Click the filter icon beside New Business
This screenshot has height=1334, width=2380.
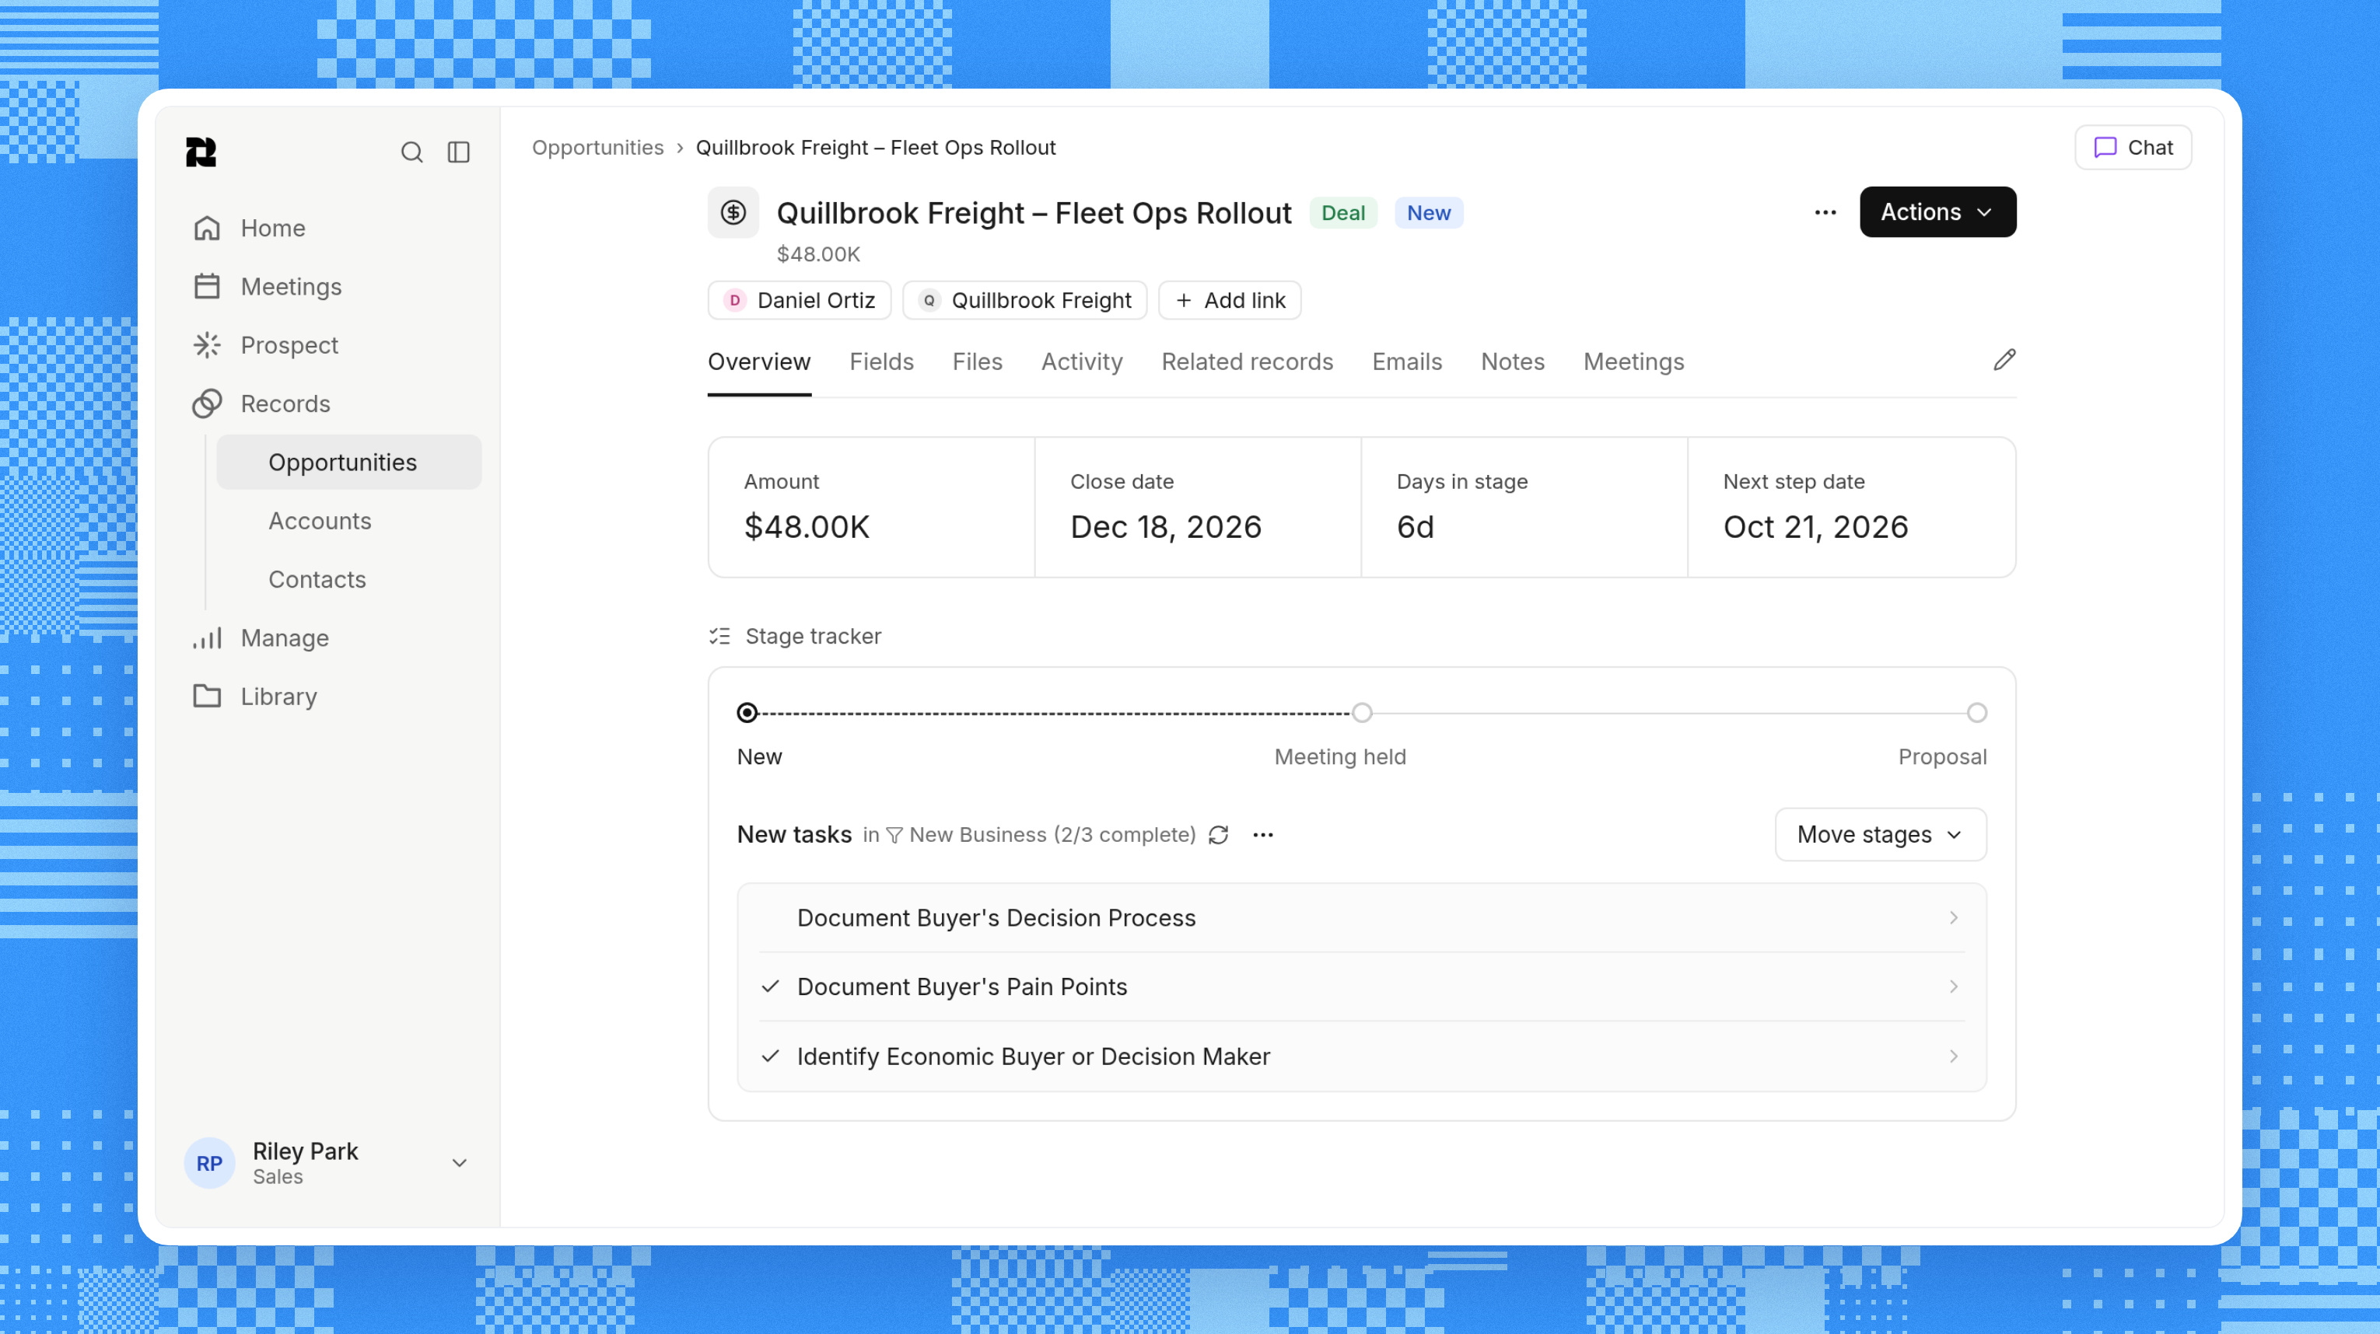(x=894, y=836)
